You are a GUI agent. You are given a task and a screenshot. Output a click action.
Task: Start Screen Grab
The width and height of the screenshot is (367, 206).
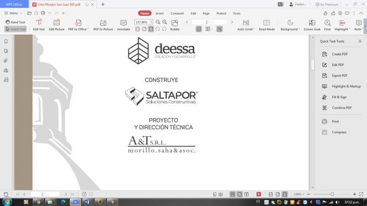tap(312, 25)
